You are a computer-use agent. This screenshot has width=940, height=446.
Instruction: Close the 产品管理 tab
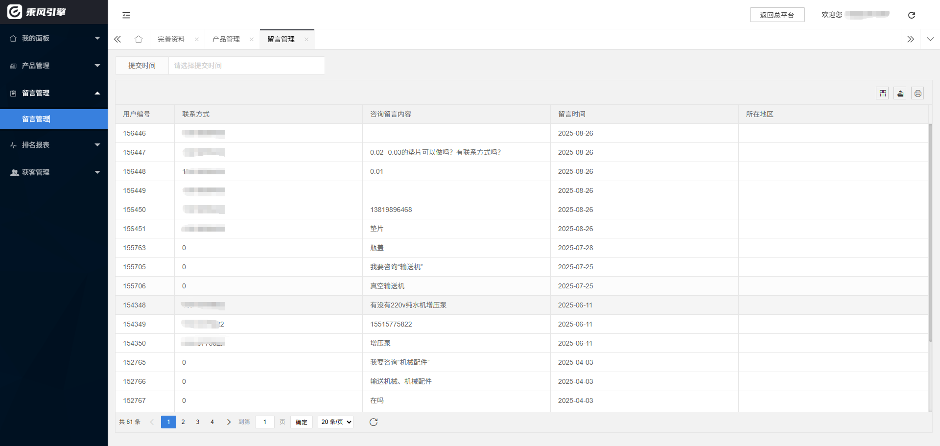click(252, 40)
